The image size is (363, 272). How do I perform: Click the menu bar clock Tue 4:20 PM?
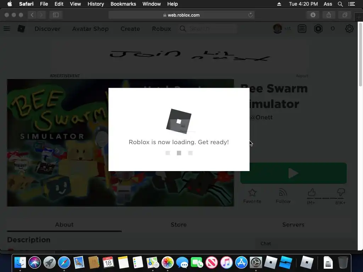[303, 4]
